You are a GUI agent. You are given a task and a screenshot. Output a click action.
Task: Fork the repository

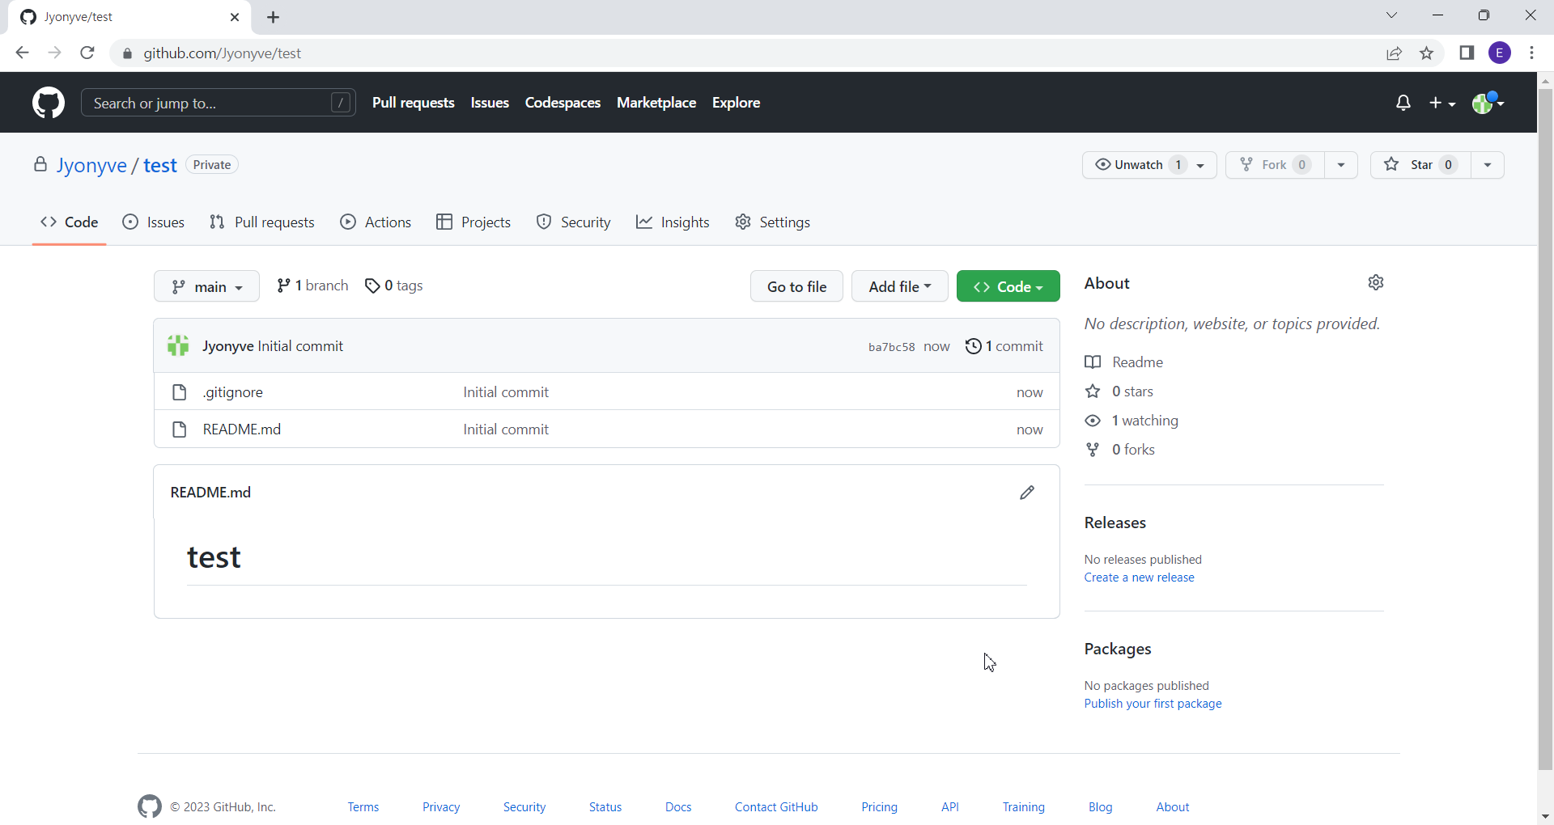(1275, 165)
